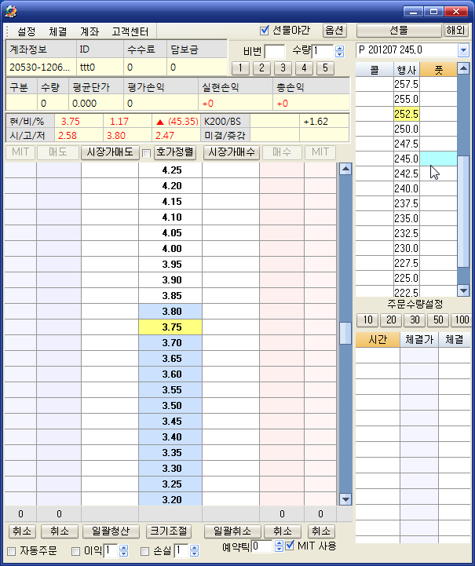The image size is (475, 566).
Task: Switch to the 선물 tab button
Action: tap(399, 31)
